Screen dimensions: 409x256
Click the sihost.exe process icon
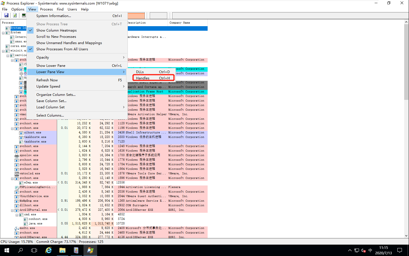coord(21,133)
